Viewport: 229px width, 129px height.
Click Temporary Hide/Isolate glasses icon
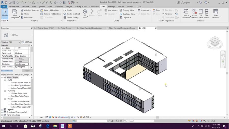72,117
